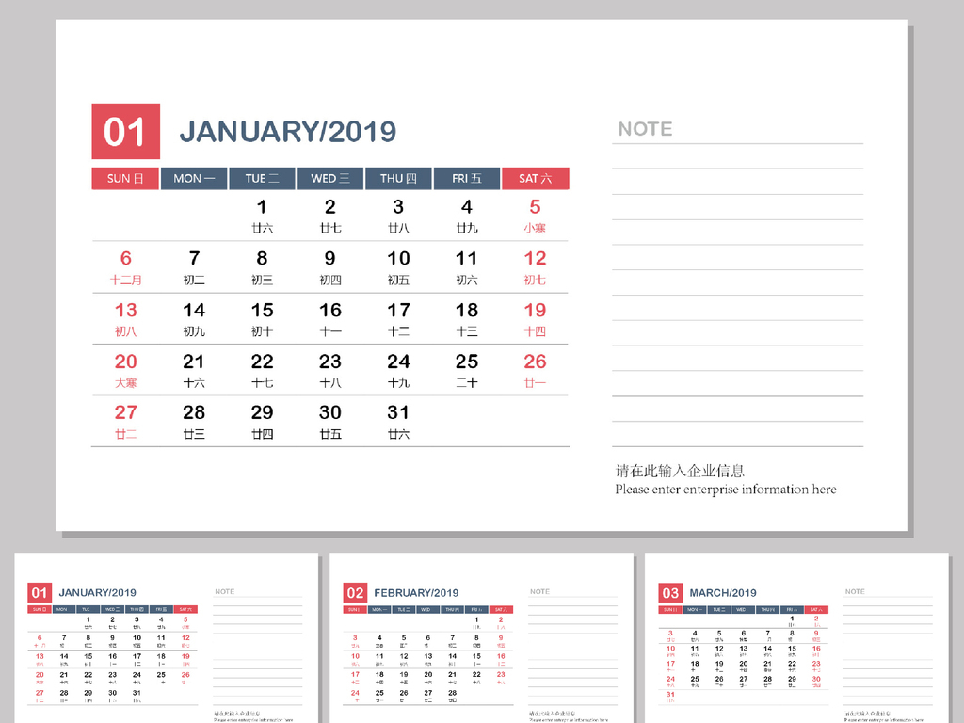
Task: Click the 02 badge on February page
Action: 357,592
